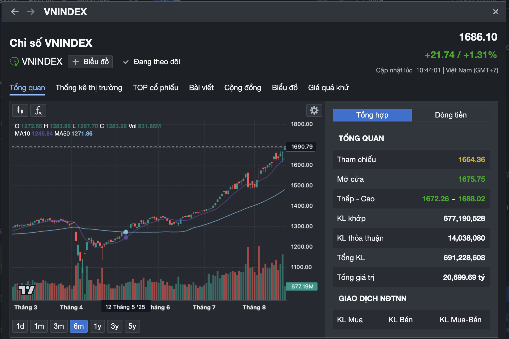Select the 3m time range
The image size is (509, 339).
[x=59, y=326]
